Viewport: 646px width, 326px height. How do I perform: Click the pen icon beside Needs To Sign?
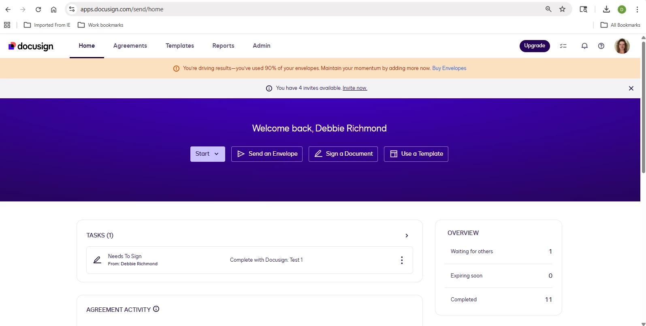coord(97,260)
